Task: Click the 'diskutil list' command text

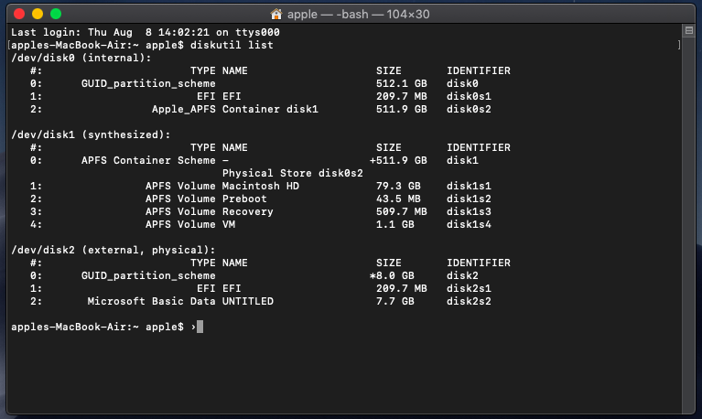Action: click(x=232, y=45)
